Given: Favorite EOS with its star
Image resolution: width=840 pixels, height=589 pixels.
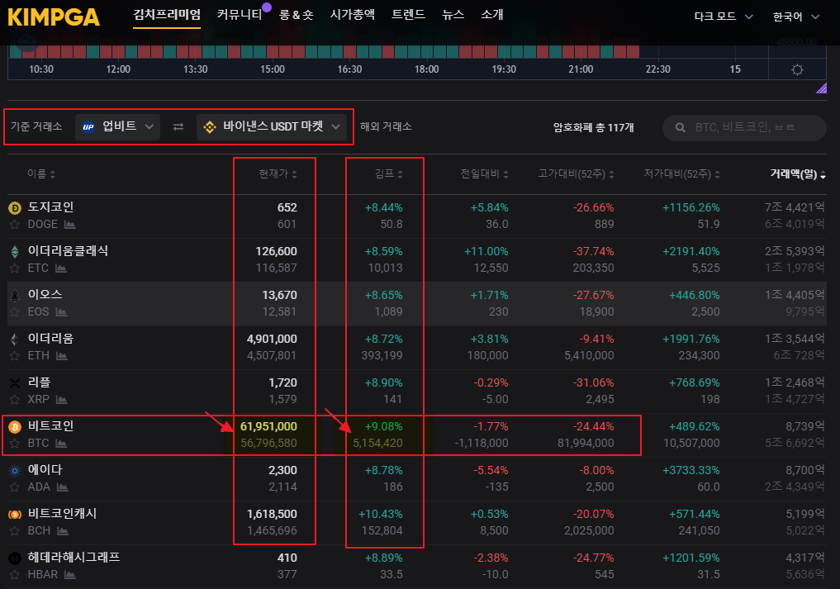Looking at the screenshot, I should [x=15, y=312].
